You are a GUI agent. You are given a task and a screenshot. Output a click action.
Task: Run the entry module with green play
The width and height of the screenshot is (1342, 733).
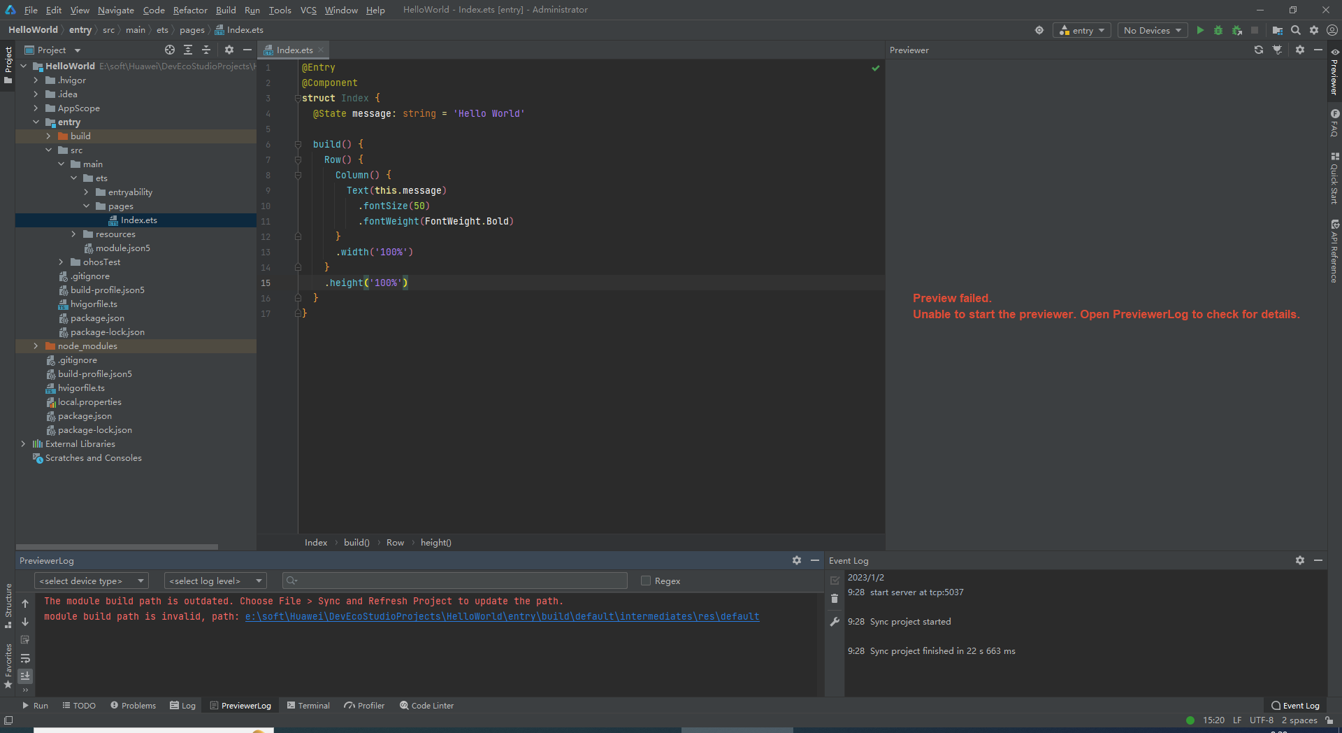(x=1200, y=30)
